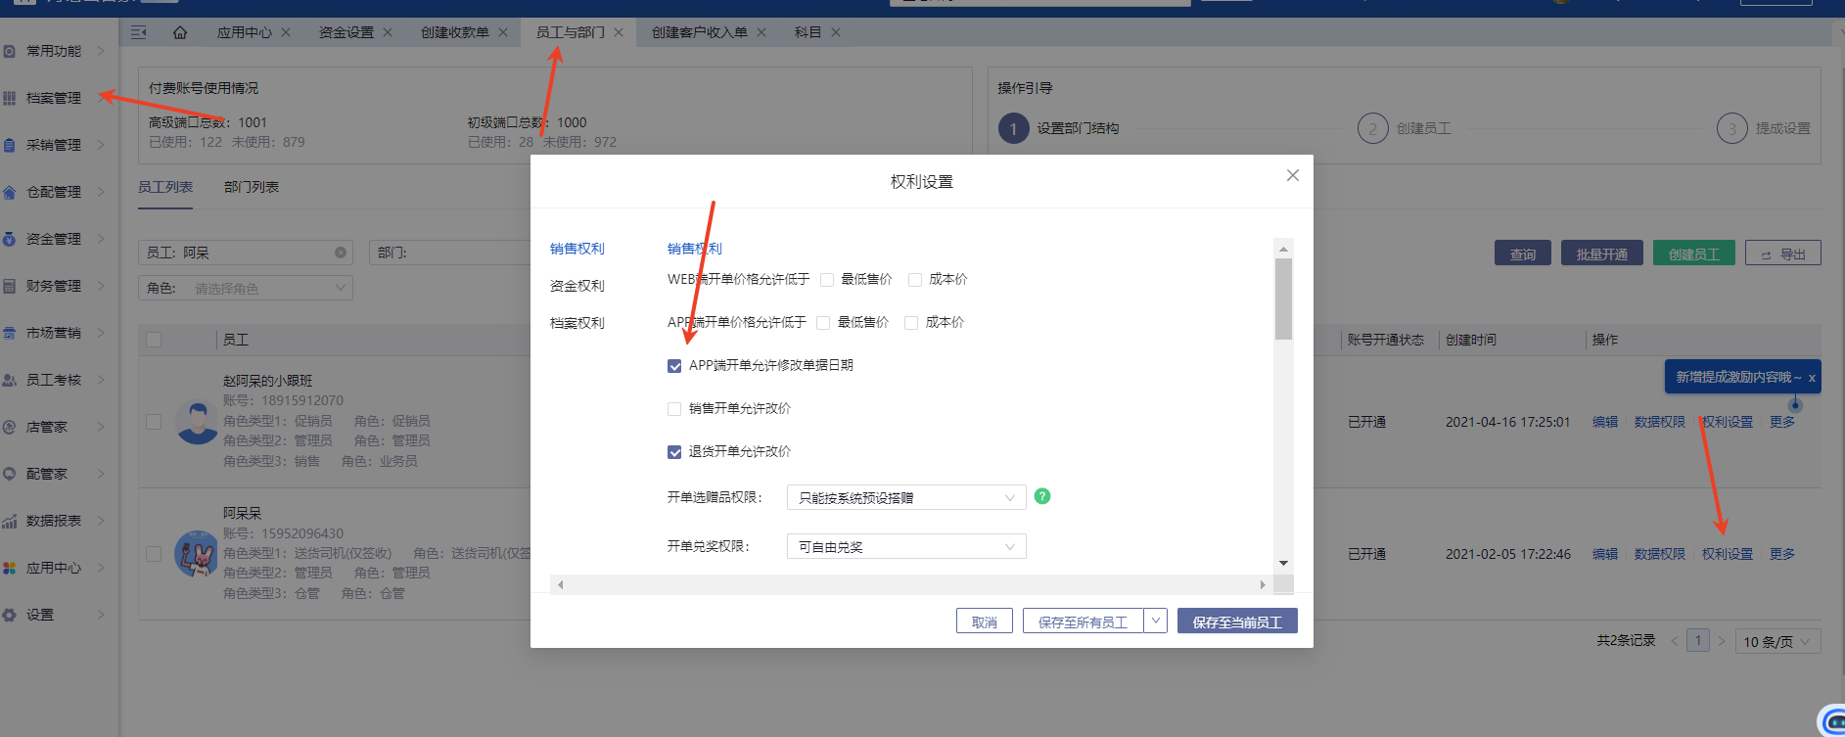The width and height of the screenshot is (1845, 737).
Task: Enable 销售开单允许改价 checkbox
Action: coord(674,409)
